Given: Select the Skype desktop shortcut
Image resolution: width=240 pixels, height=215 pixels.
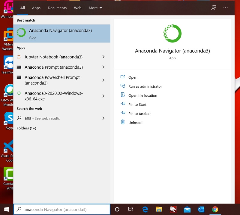Looking at the screenshot, I should (x=8, y=121).
